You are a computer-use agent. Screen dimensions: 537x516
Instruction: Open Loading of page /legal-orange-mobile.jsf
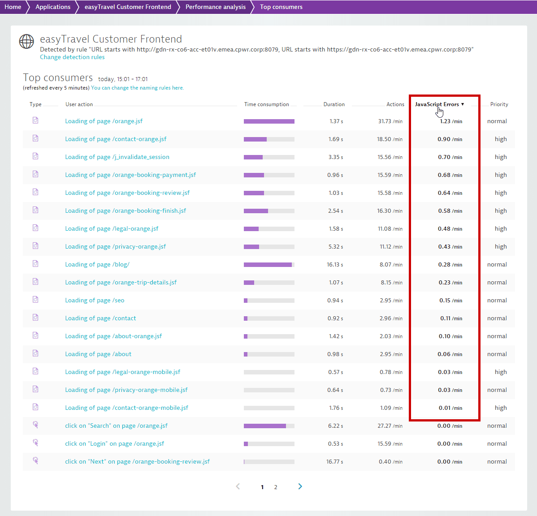tap(123, 372)
